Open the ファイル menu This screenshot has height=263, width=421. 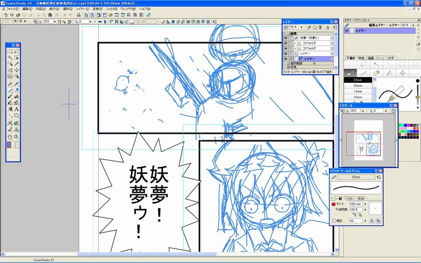[x=13, y=9]
